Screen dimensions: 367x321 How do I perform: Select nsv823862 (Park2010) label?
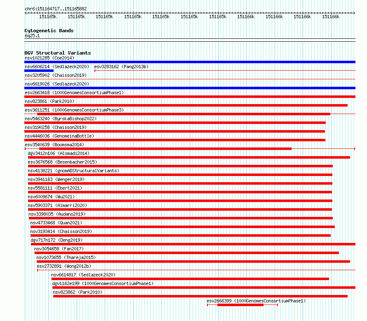tap(78, 292)
